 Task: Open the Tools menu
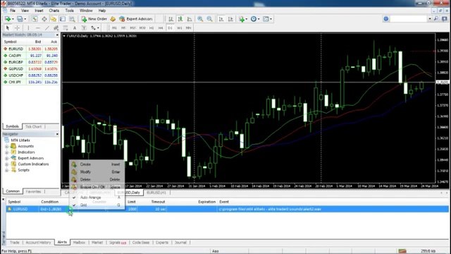point(69,11)
